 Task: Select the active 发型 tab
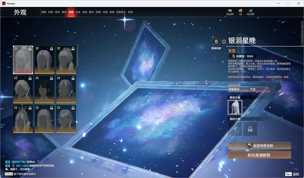pyautogui.click(x=71, y=12)
